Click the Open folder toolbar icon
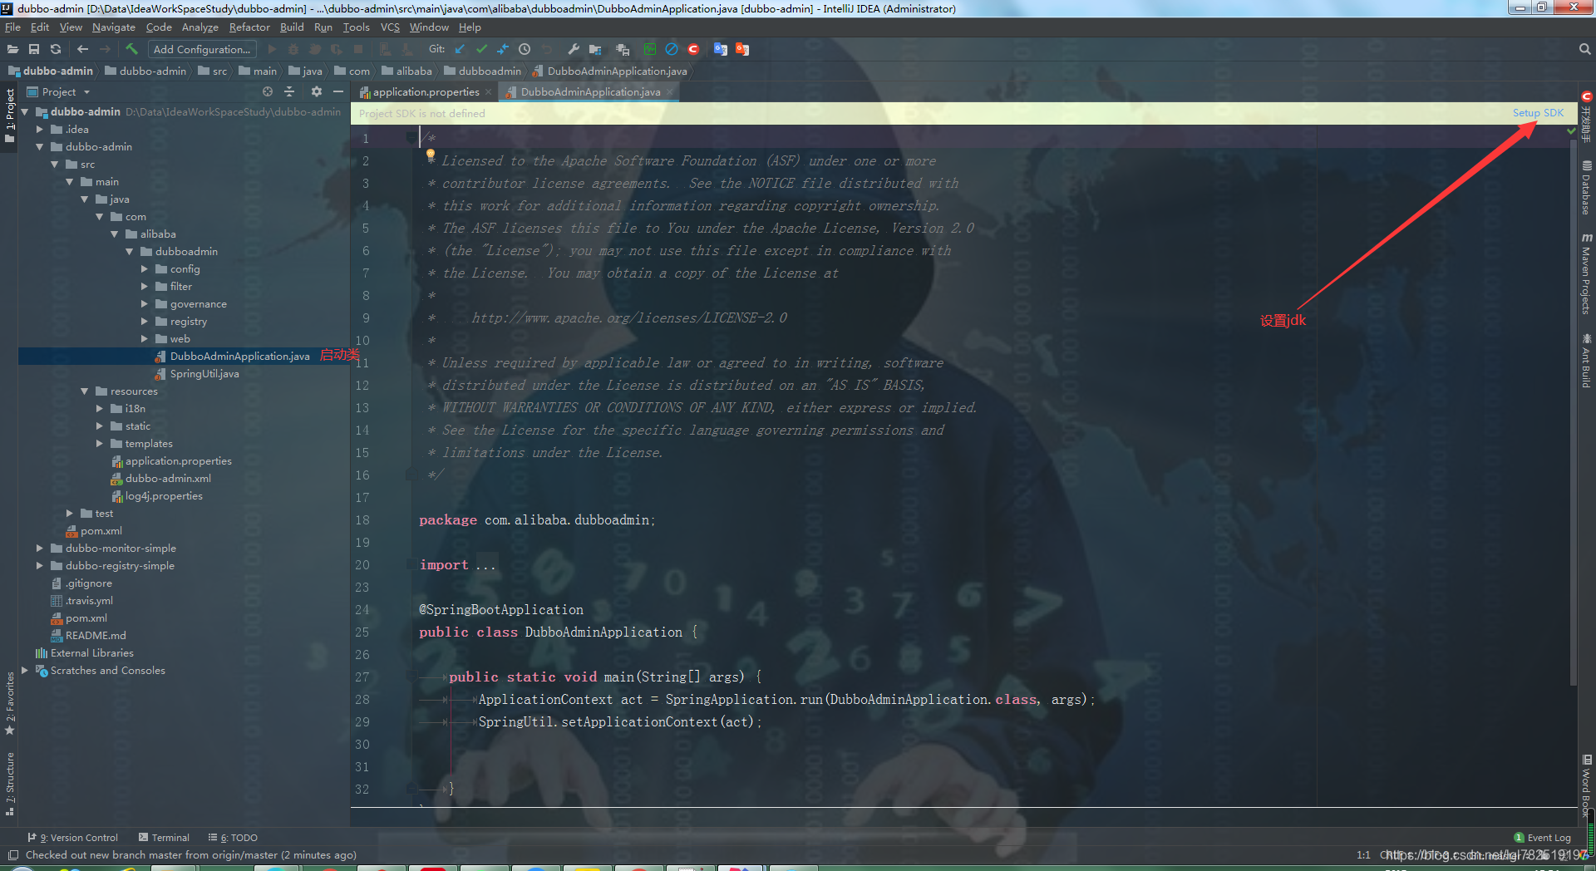The width and height of the screenshot is (1596, 871). (12, 49)
